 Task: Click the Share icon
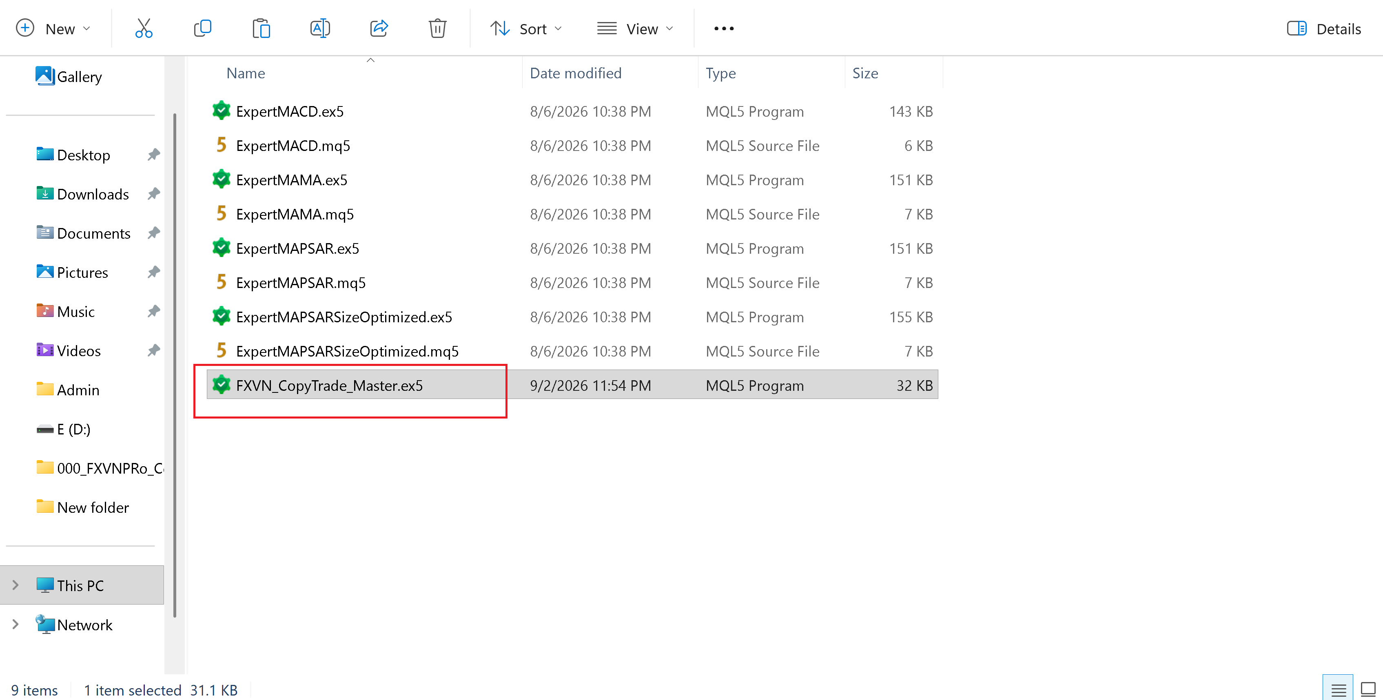(x=379, y=29)
